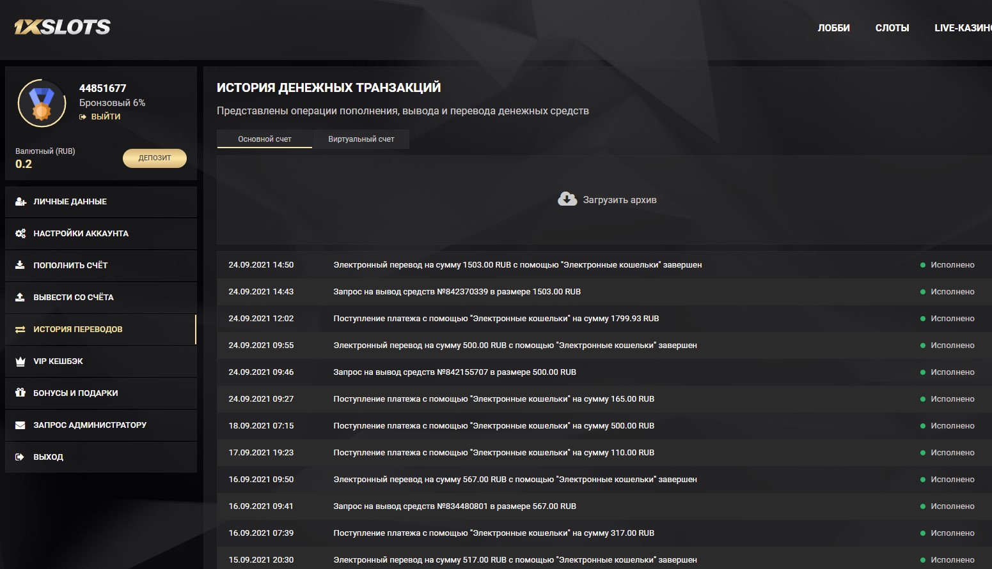This screenshot has height=569, width=992.
Task: Click the cloud download archive icon
Action: 567,199
